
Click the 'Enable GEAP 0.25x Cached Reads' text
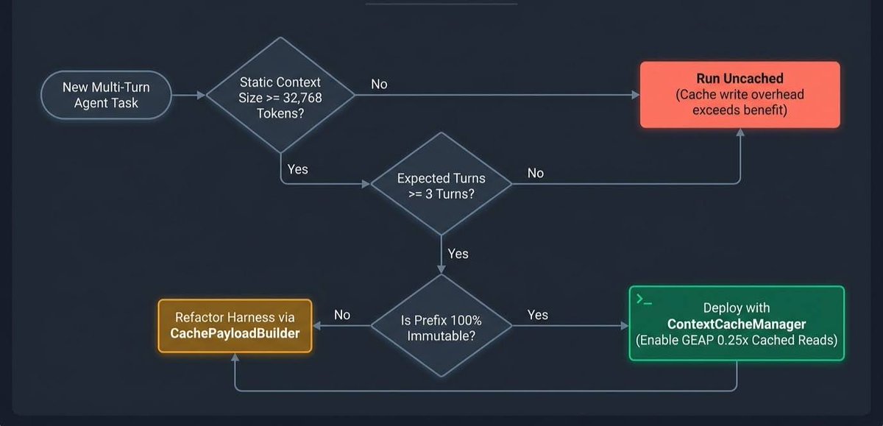(737, 339)
